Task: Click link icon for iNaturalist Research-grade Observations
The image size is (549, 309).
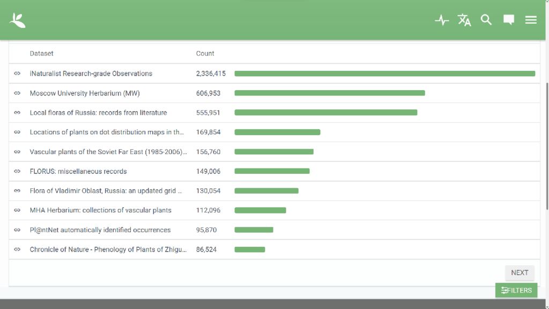Action: coord(17,73)
